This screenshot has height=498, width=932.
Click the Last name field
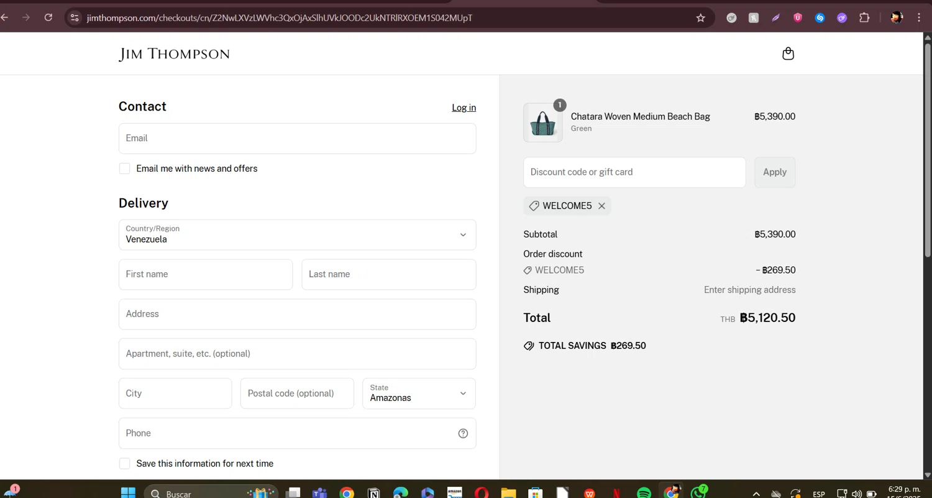pos(389,275)
